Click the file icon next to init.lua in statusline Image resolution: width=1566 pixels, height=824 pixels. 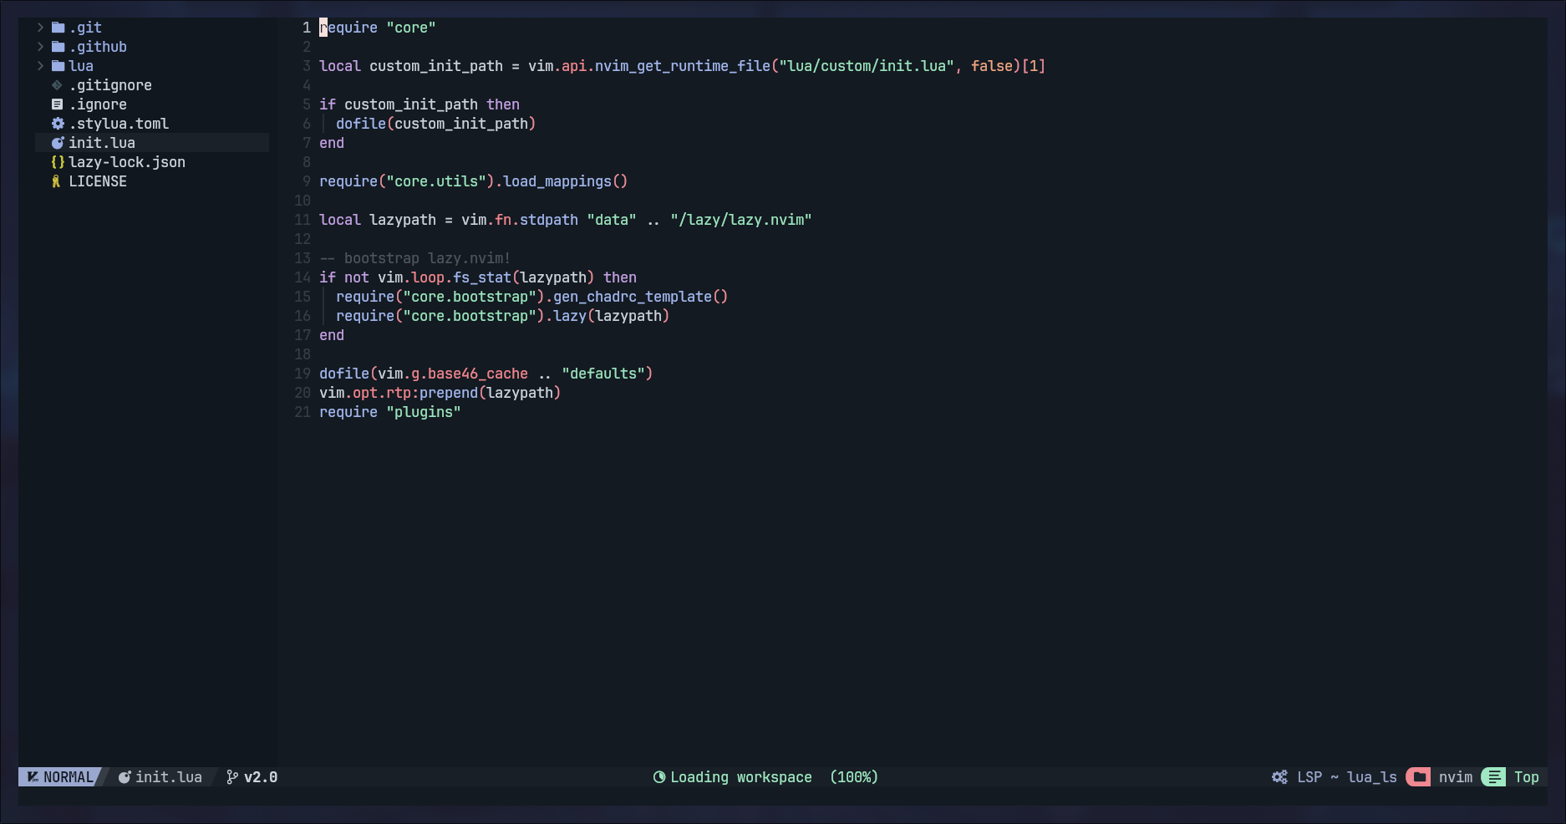123,777
